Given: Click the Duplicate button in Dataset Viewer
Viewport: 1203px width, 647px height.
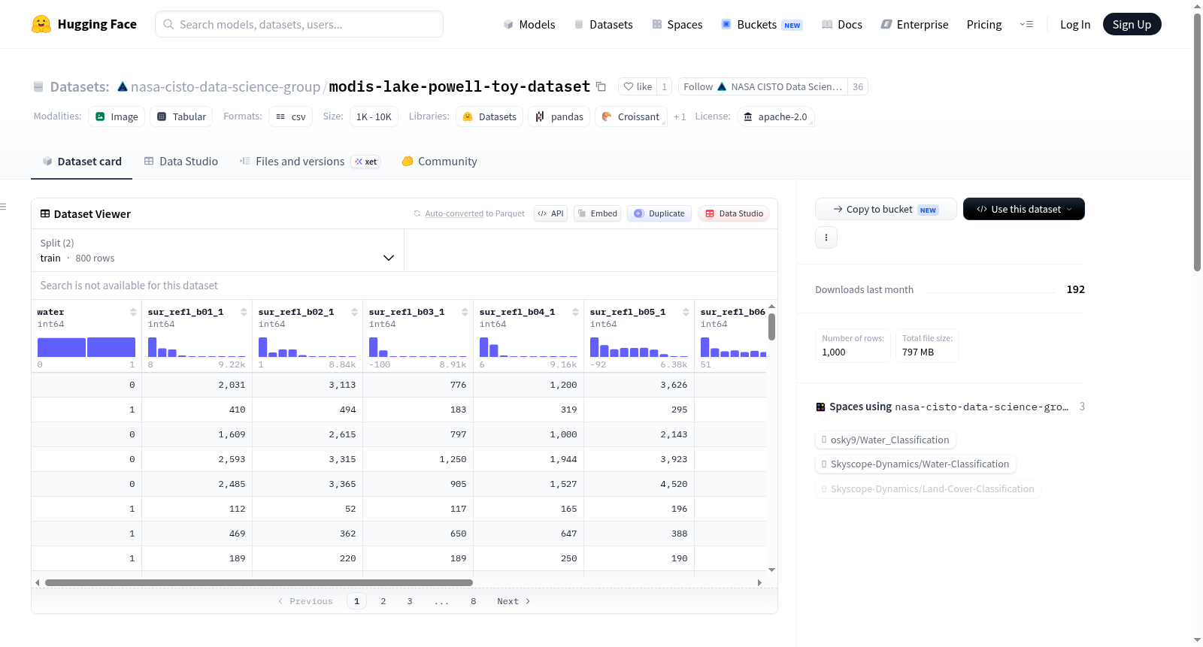Looking at the screenshot, I should [x=659, y=213].
